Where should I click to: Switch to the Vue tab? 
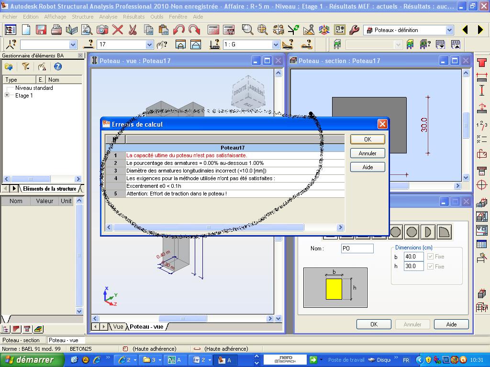tap(118, 326)
